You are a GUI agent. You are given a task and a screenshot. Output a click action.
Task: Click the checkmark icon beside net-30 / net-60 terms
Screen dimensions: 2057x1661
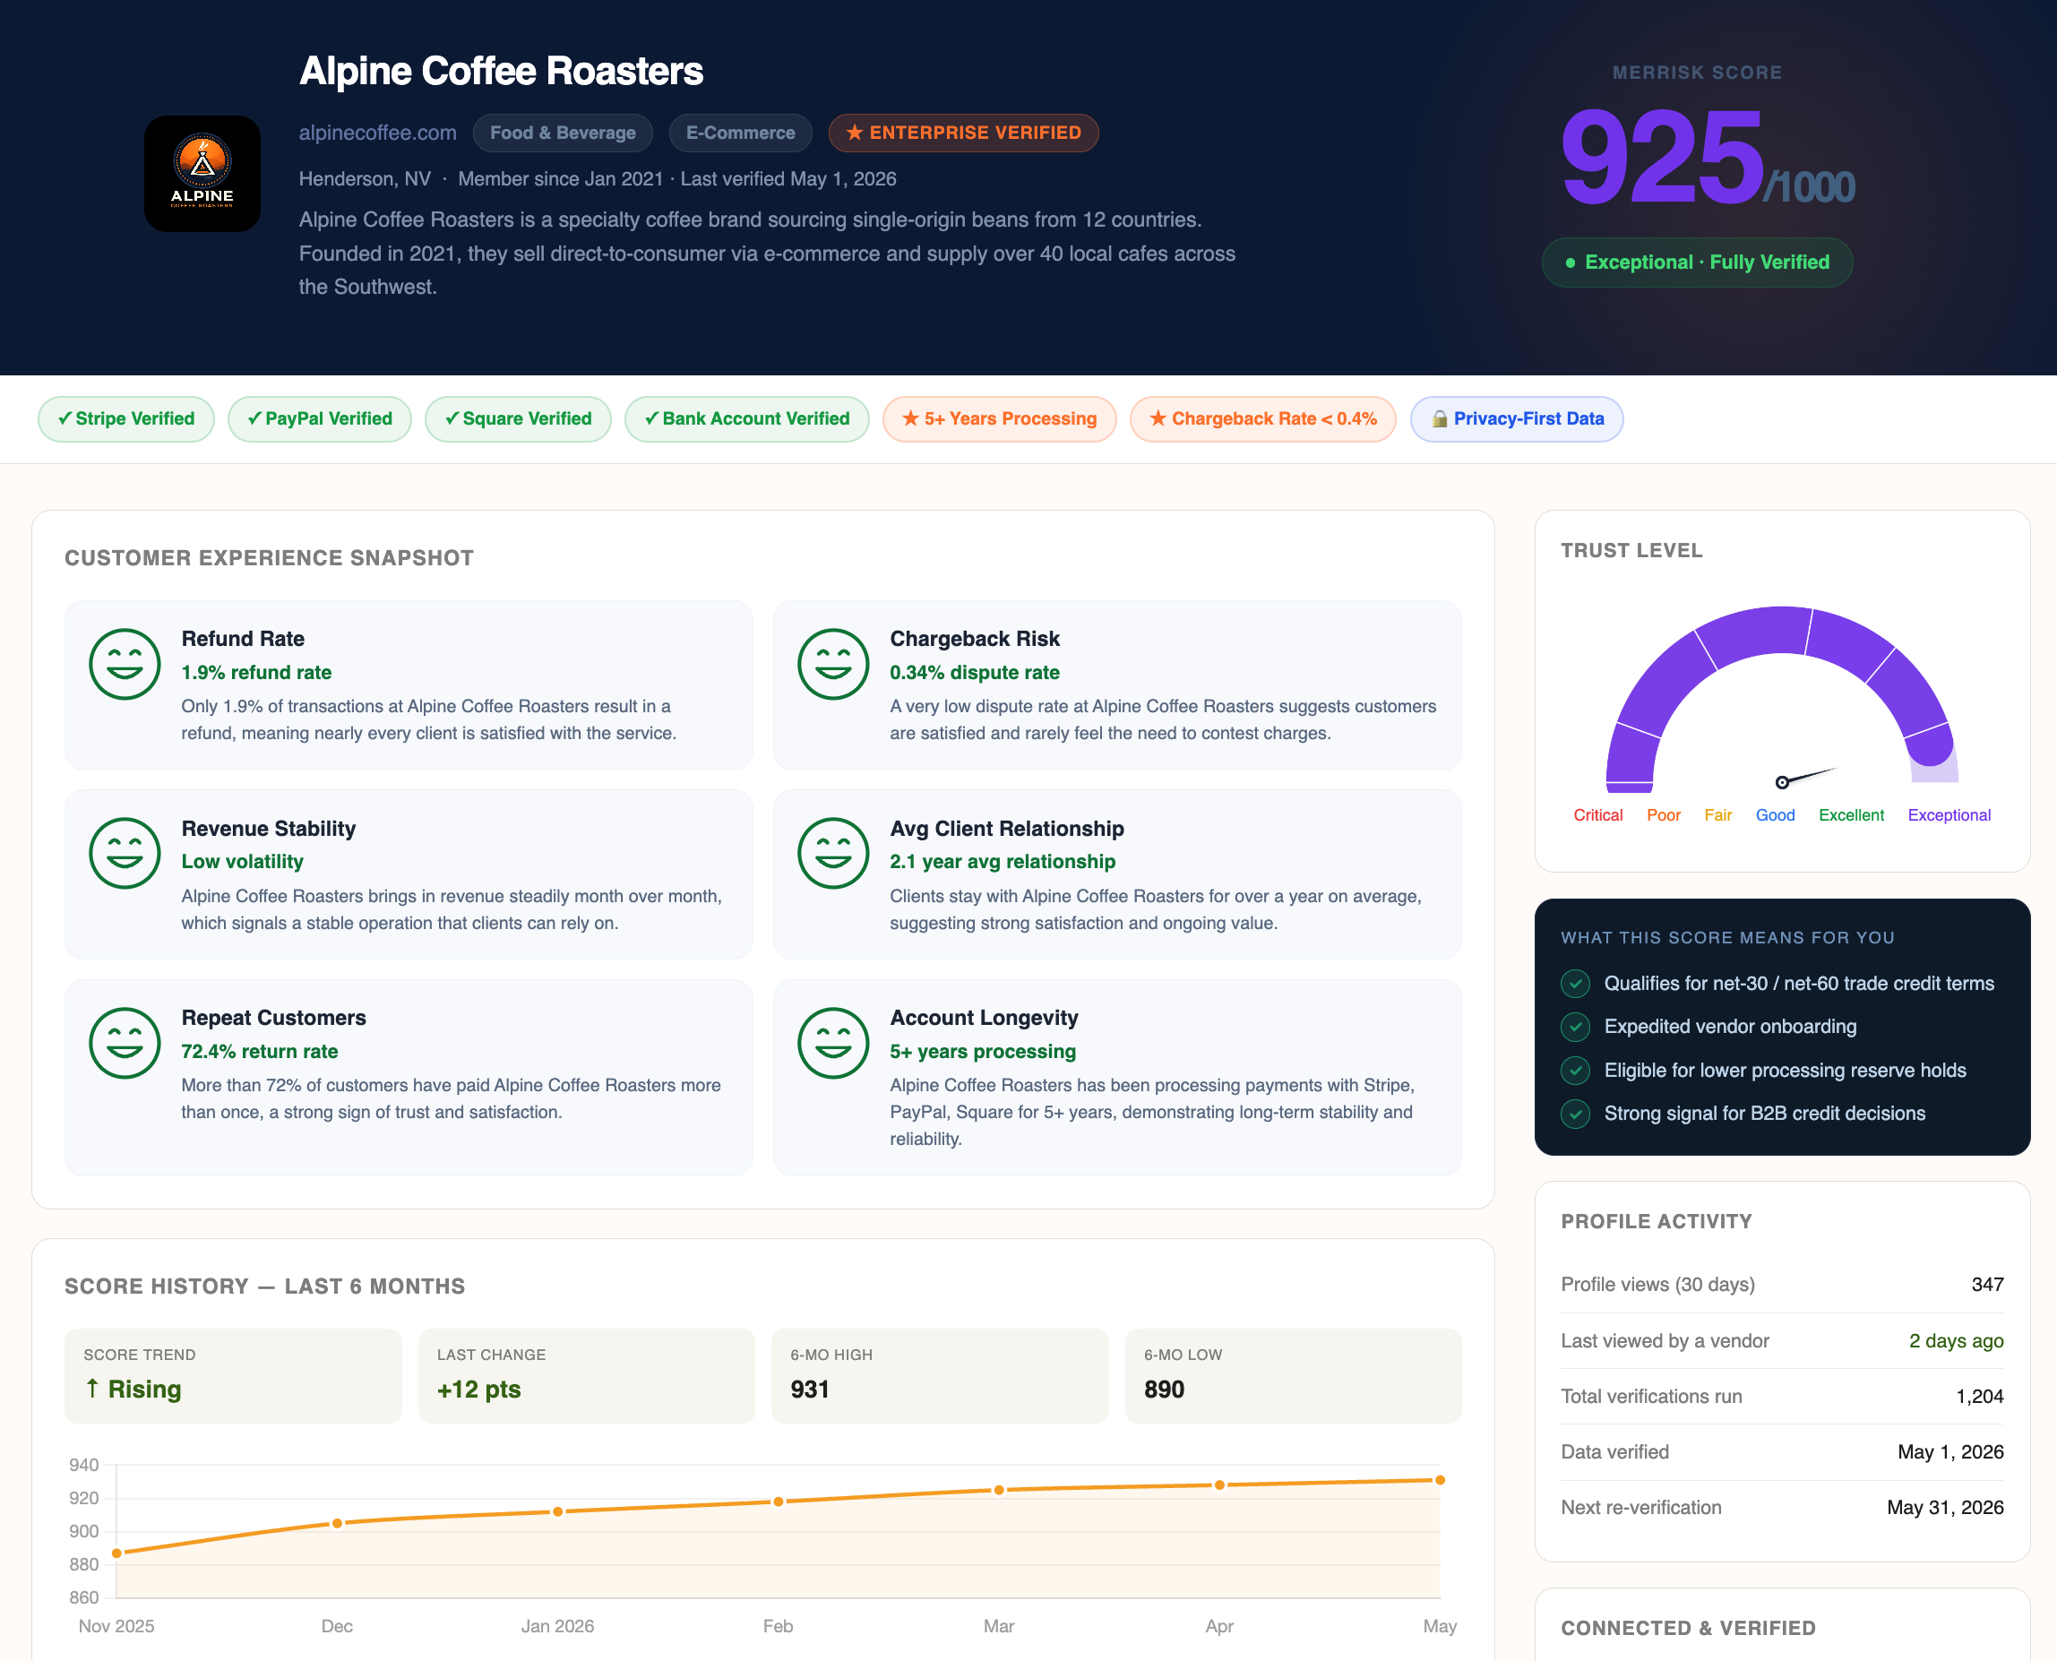pos(1575,984)
